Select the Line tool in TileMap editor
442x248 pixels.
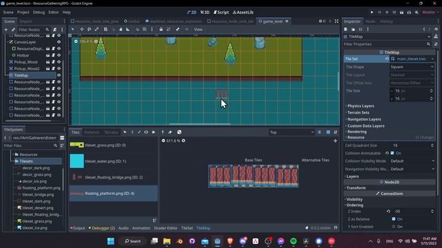coord(140,132)
